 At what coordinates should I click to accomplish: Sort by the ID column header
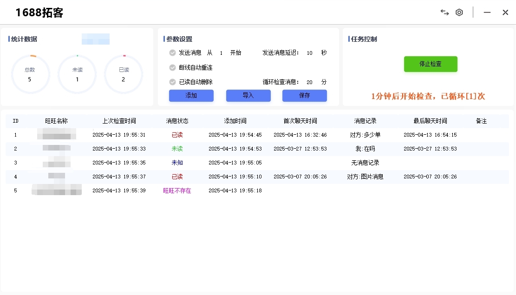(15, 121)
